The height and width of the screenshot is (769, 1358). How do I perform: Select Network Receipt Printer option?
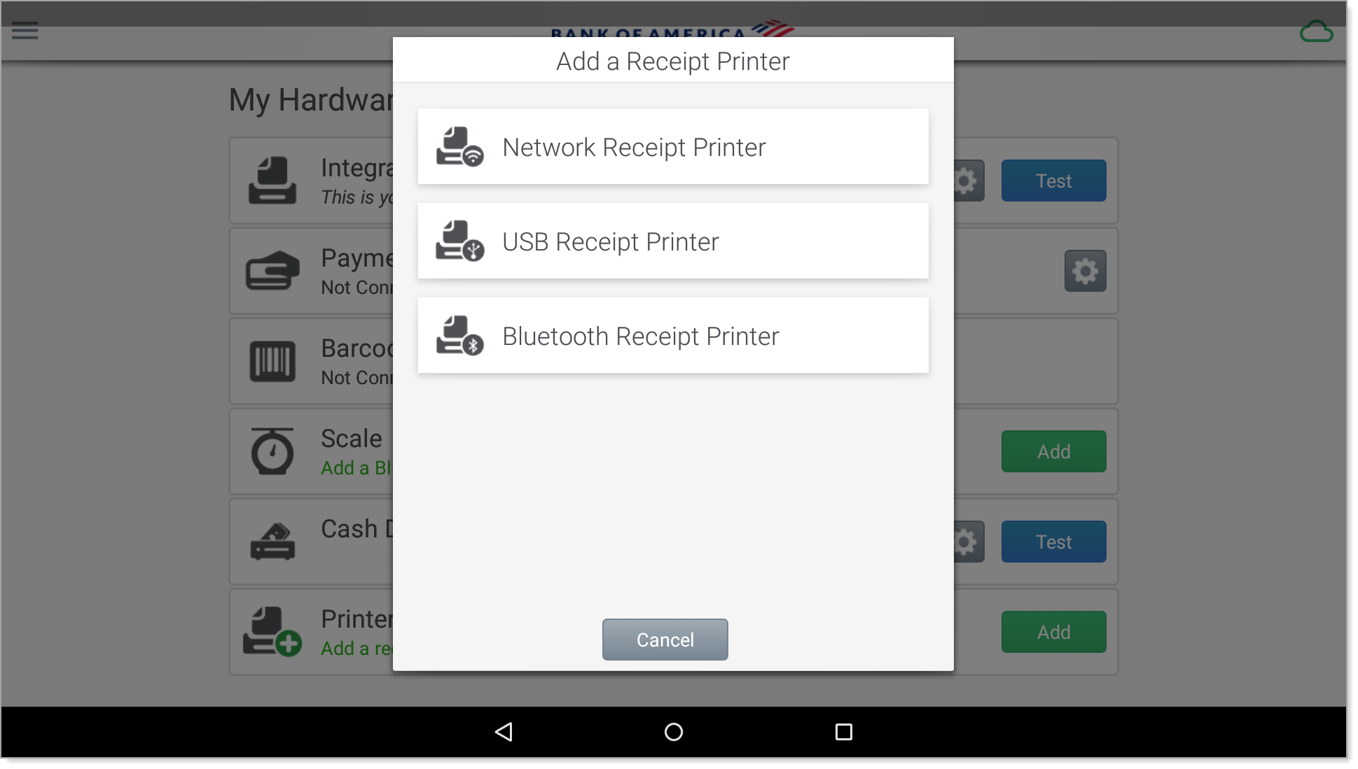674,146
